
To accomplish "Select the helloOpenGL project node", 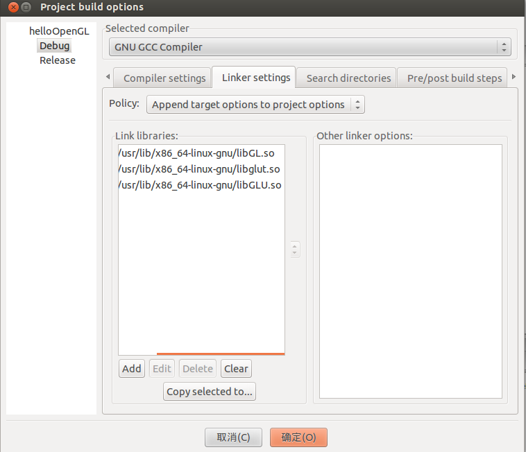I will pyautogui.click(x=59, y=31).
